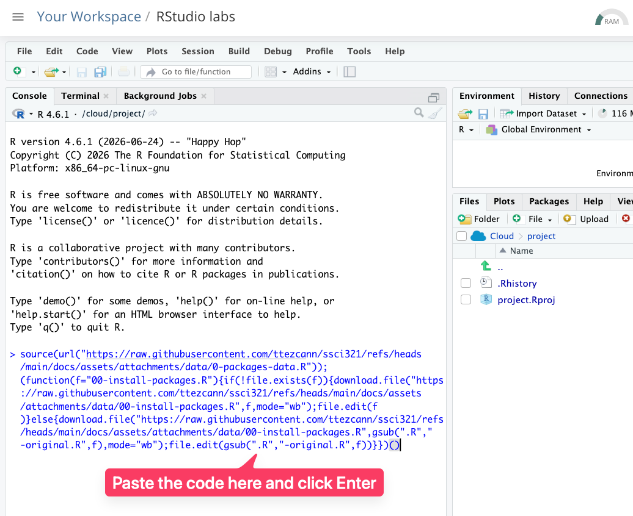Switch to the Packages tab

tap(549, 201)
